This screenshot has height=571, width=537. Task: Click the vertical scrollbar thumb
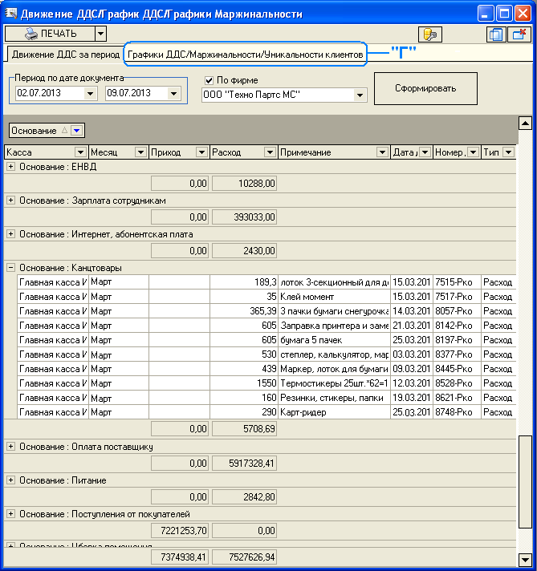click(x=525, y=481)
